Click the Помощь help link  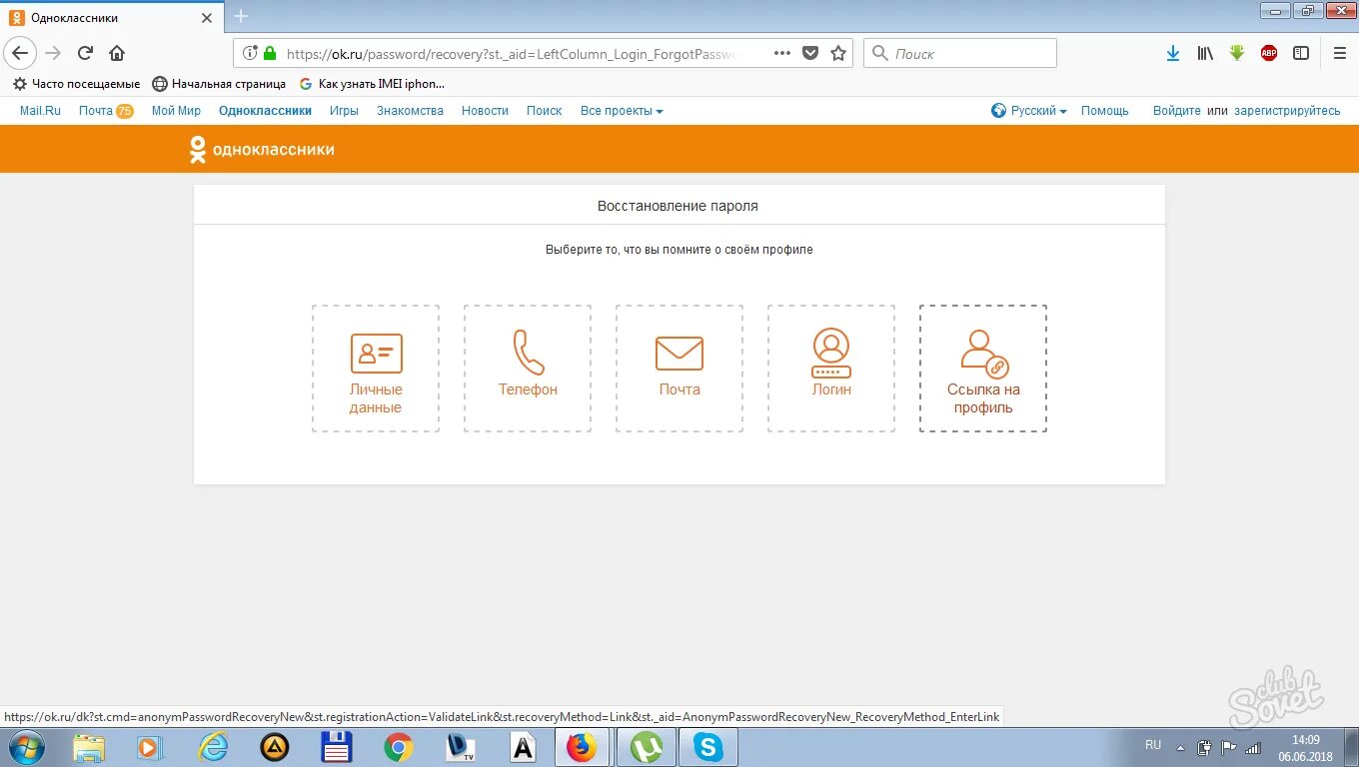1104,111
